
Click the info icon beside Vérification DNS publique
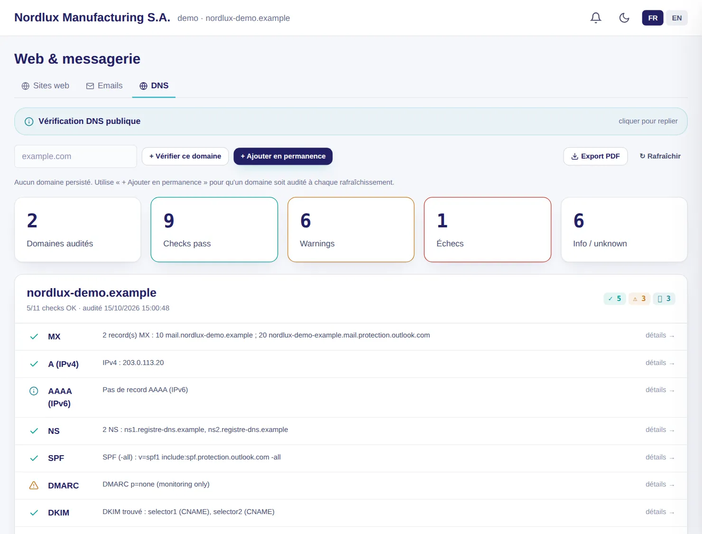coord(29,122)
